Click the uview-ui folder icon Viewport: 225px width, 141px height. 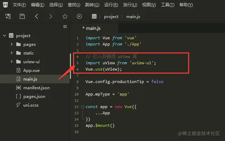pyautogui.click(x=18, y=62)
